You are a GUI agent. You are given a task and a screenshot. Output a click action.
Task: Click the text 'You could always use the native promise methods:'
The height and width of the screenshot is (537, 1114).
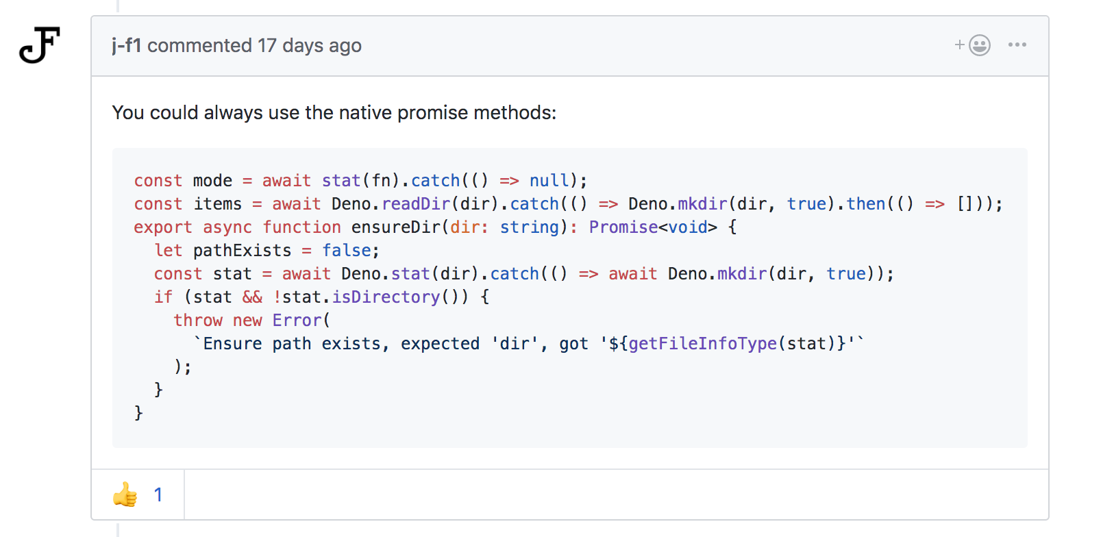click(x=334, y=112)
